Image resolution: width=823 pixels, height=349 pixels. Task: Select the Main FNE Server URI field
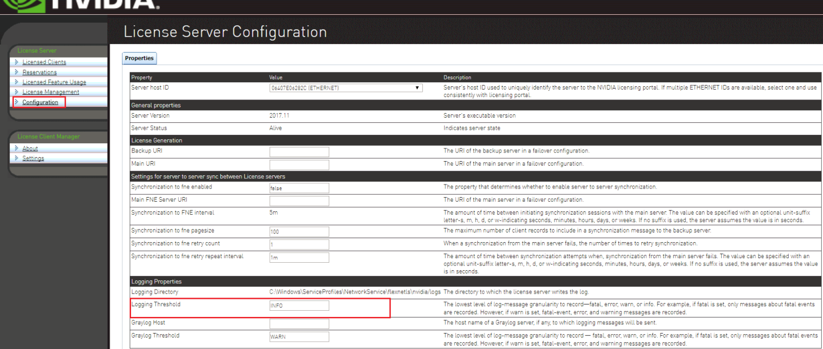click(299, 200)
